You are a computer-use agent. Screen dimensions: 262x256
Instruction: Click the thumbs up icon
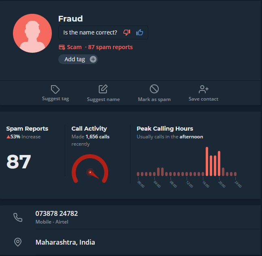tap(140, 32)
